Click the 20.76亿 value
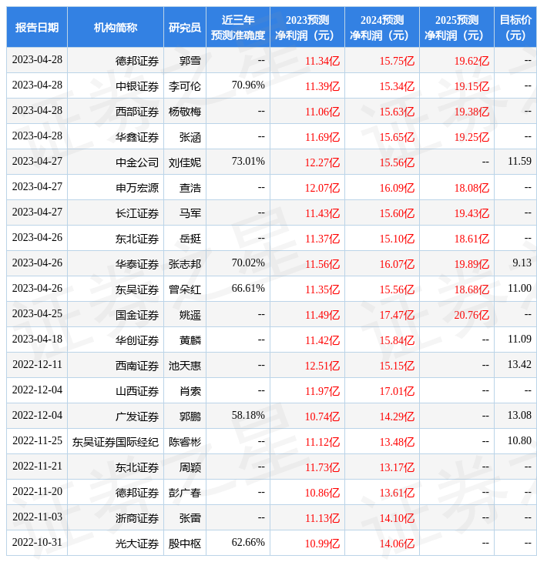This screenshot has height=562, width=537. pyautogui.click(x=472, y=315)
